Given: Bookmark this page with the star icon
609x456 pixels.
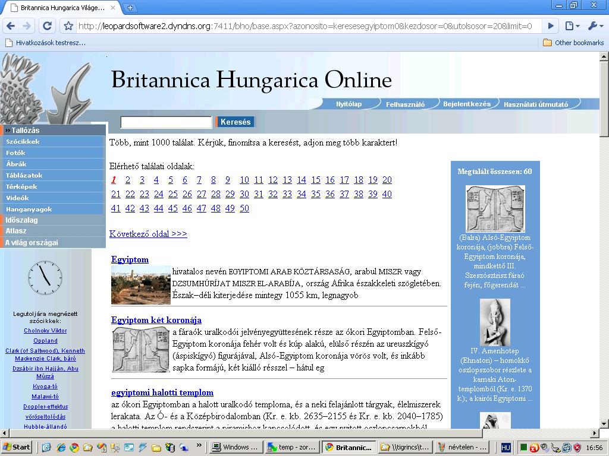Looking at the screenshot, I should pos(69,26).
